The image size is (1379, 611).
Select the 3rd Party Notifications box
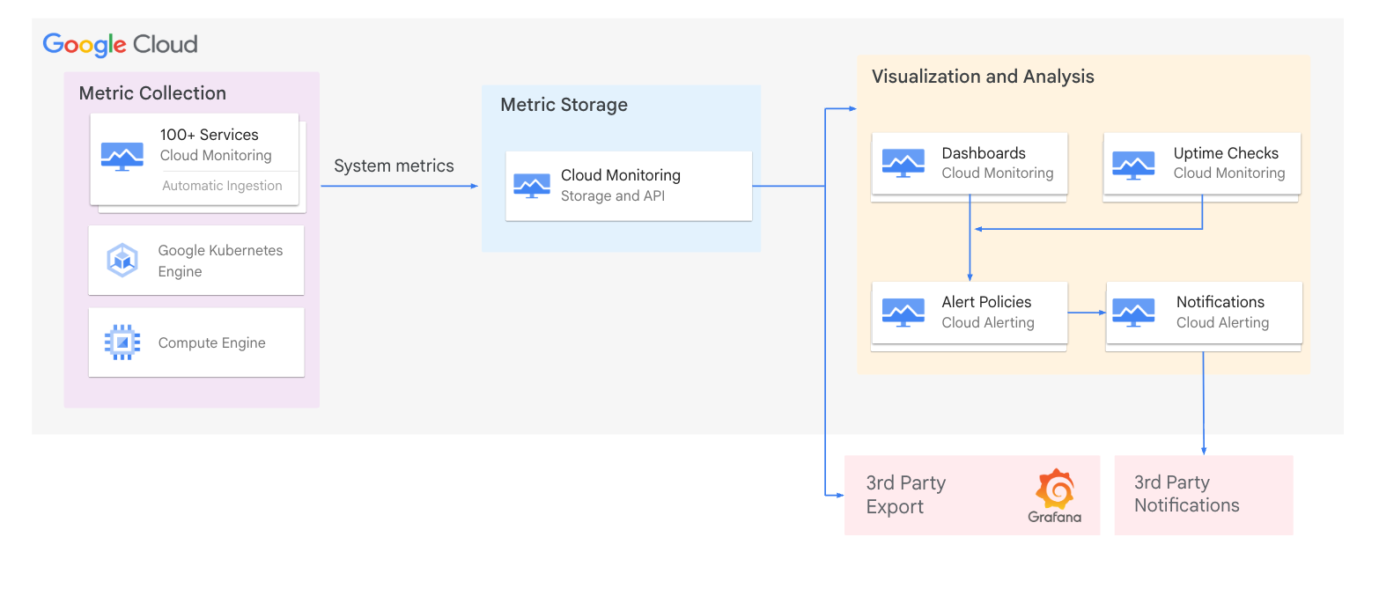coord(1204,495)
